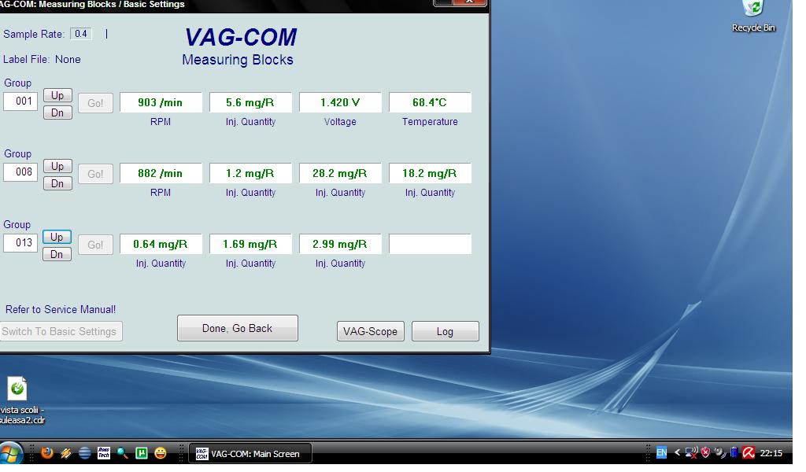The height and width of the screenshot is (472, 806).
Task: Launch uTorrent from the Quick Launch bar
Action: point(142,453)
